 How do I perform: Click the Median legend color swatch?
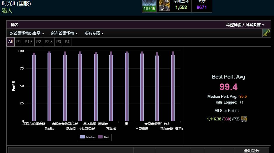82,137
